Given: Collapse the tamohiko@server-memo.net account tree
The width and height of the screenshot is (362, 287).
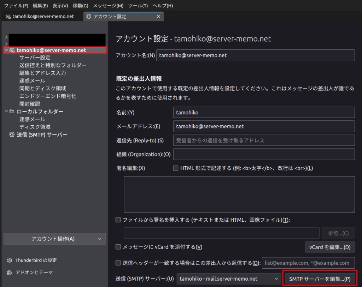Looking at the screenshot, I should tap(6, 50).
